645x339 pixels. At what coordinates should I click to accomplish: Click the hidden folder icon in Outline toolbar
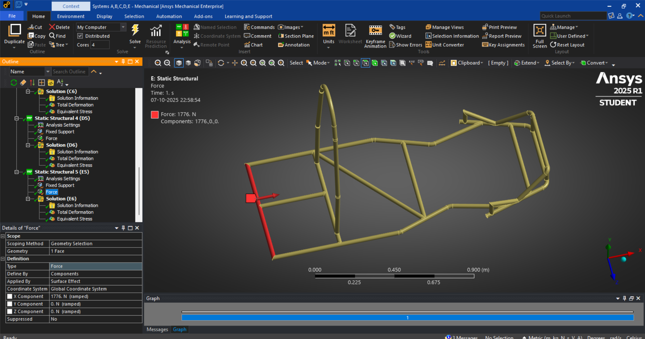[x=51, y=82]
